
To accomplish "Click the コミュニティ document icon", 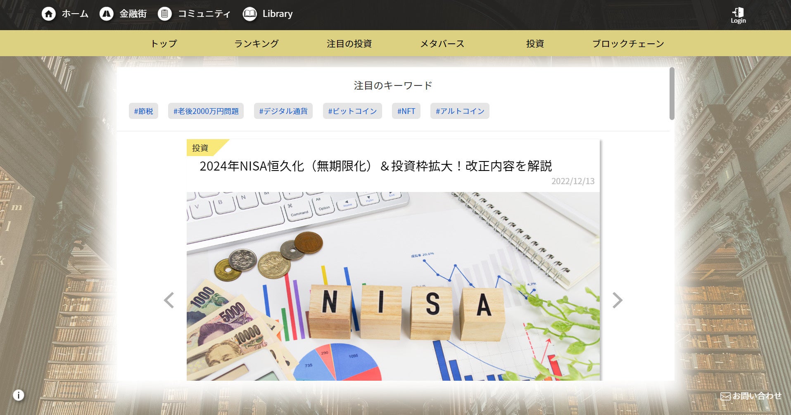I will pyautogui.click(x=165, y=14).
